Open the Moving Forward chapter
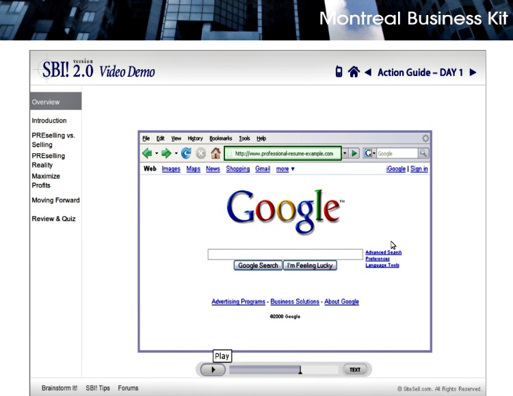This screenshot has width=513, height=396. point(55,200)
